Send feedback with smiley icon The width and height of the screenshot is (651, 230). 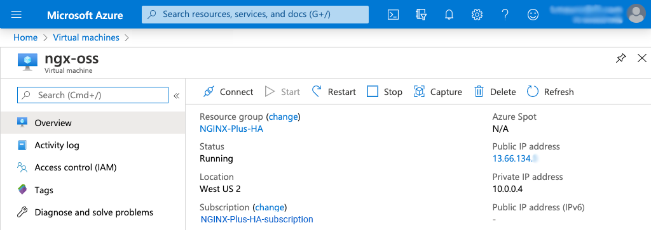point(533,15)
